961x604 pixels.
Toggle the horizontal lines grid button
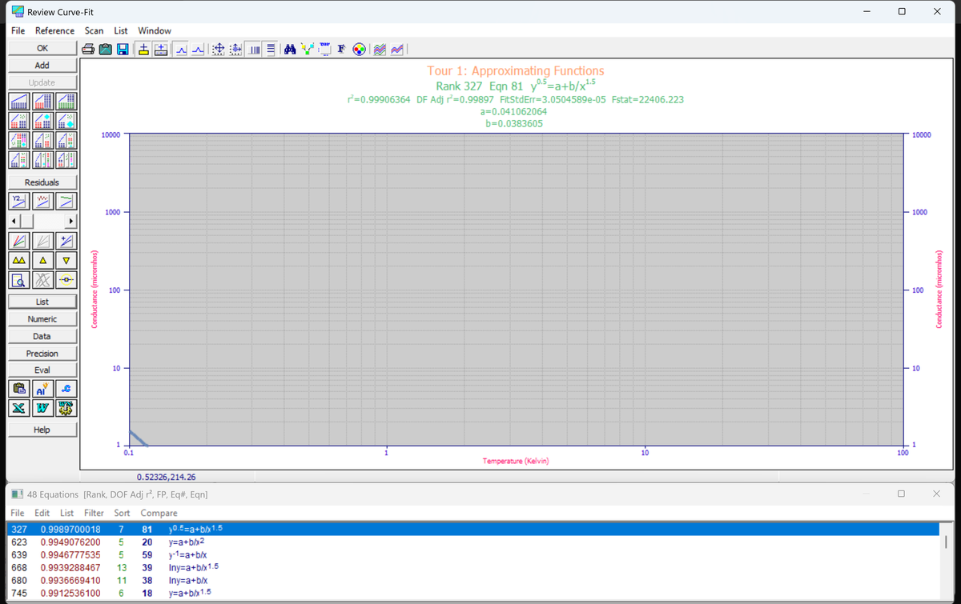271,50
